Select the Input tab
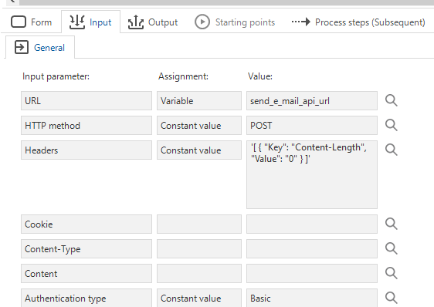Image resolution: width=434 pixels, height=307 pixels. [91, 22]
